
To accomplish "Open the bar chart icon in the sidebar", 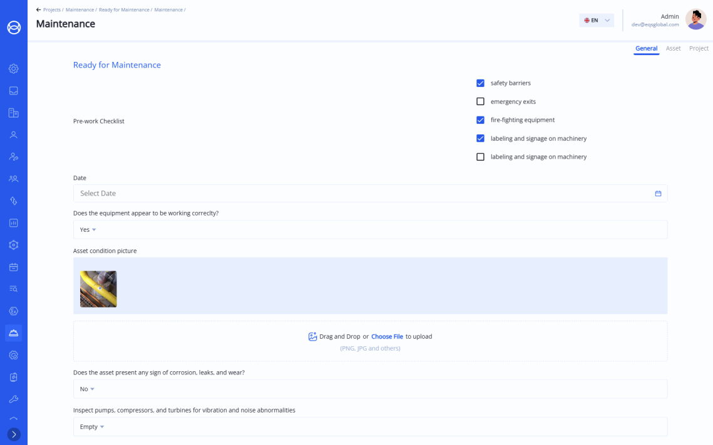I will click(x=14, y=223).
